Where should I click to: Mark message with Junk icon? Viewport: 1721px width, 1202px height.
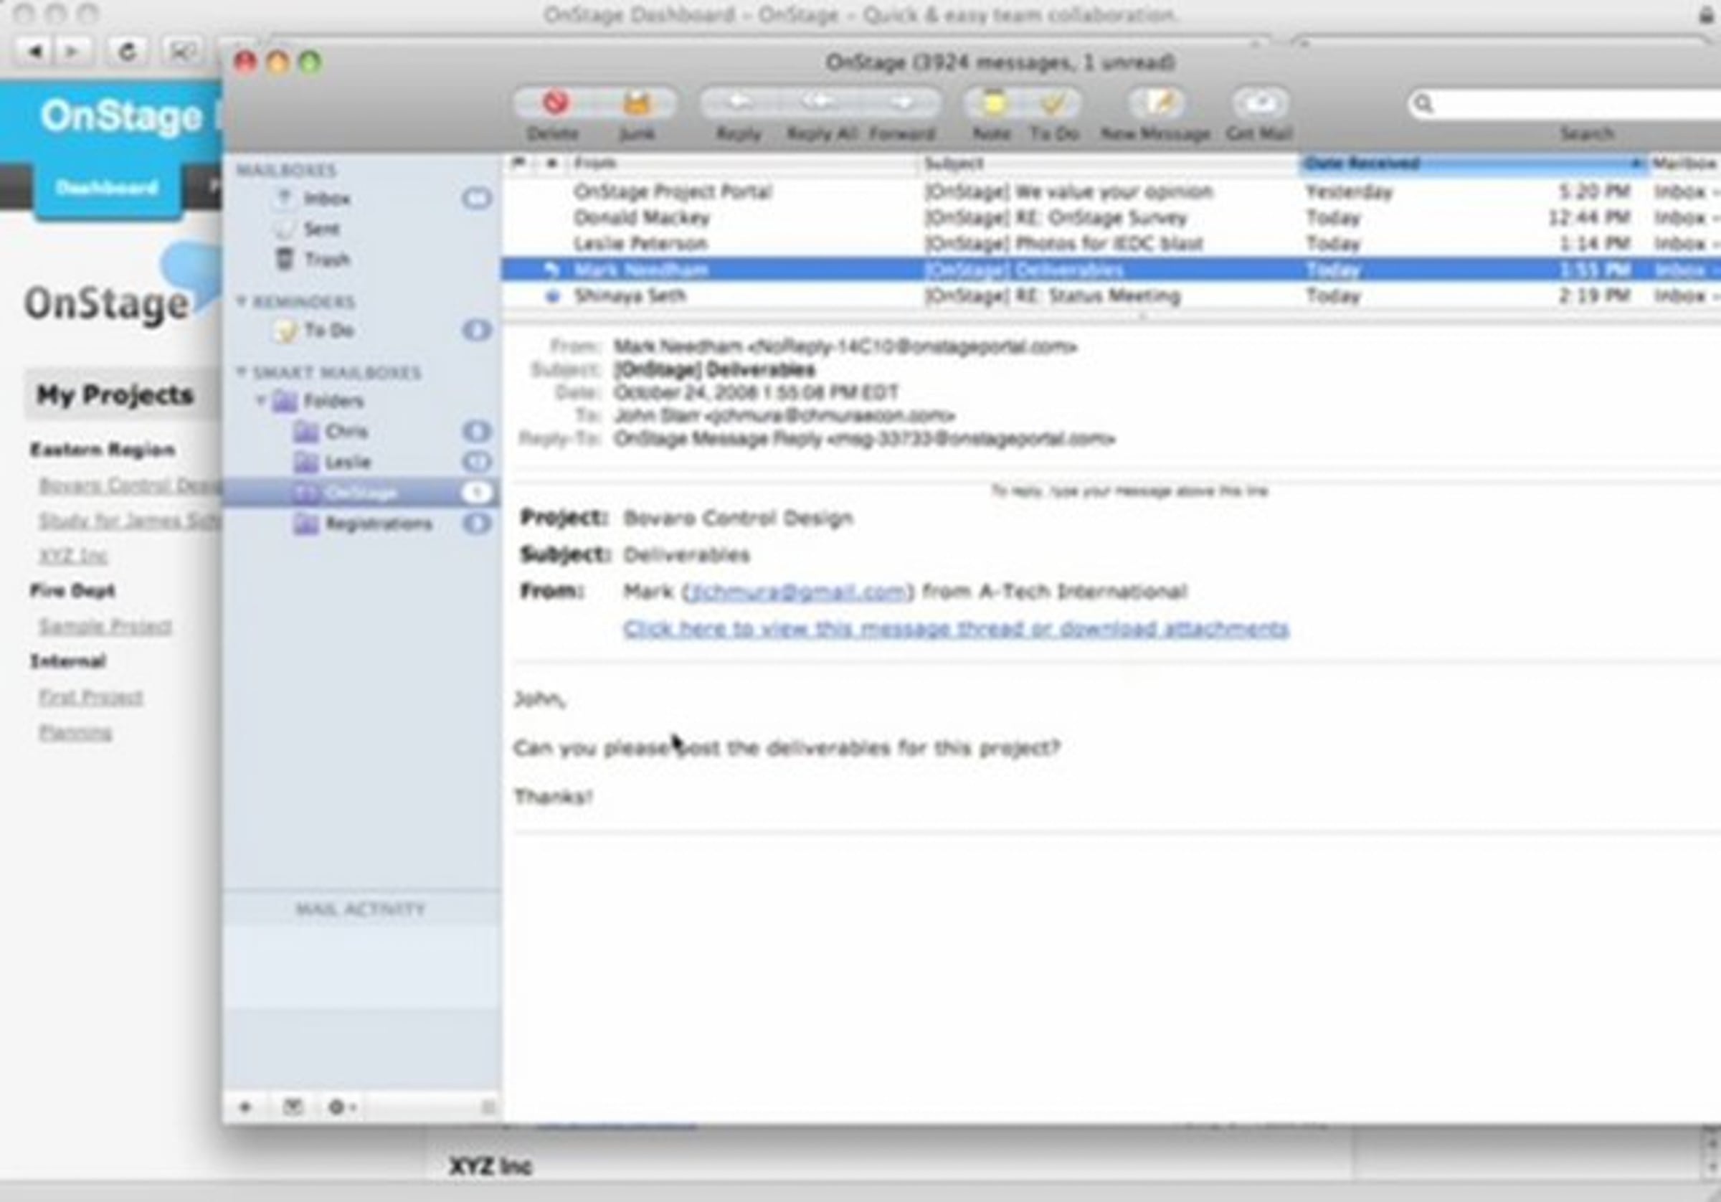point(636,103)
